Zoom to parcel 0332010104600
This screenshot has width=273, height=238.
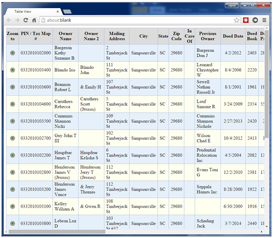tap(13, 104)
